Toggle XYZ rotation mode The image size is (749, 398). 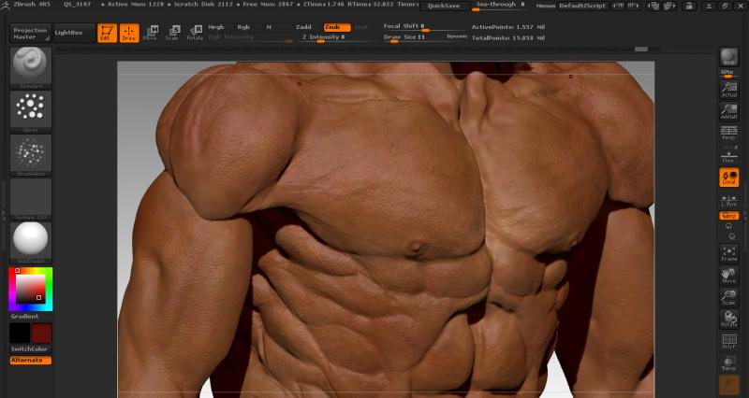point(729,216)
